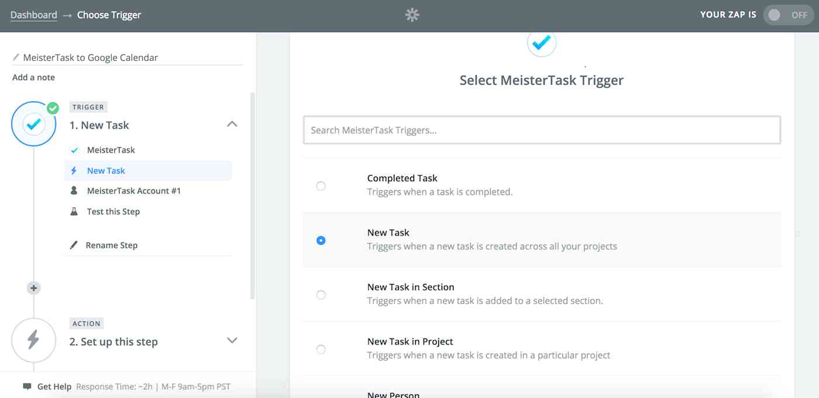The height and width of the screenshot is (398, 819).
Task: Click the plus icon to add a step
Action: tap(33, 288)
